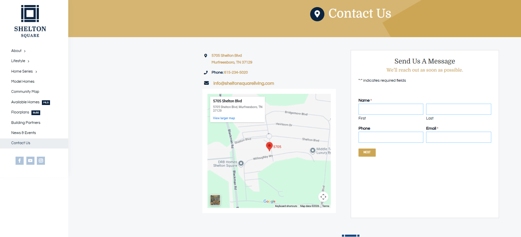Open the Facebook page icon
Image resolution: width=521 pixels, height=237 pixels.
[19, 160]
